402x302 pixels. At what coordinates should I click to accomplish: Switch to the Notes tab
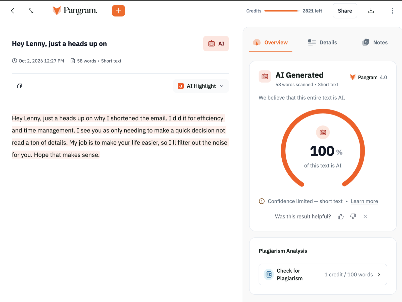pos(375,42)
